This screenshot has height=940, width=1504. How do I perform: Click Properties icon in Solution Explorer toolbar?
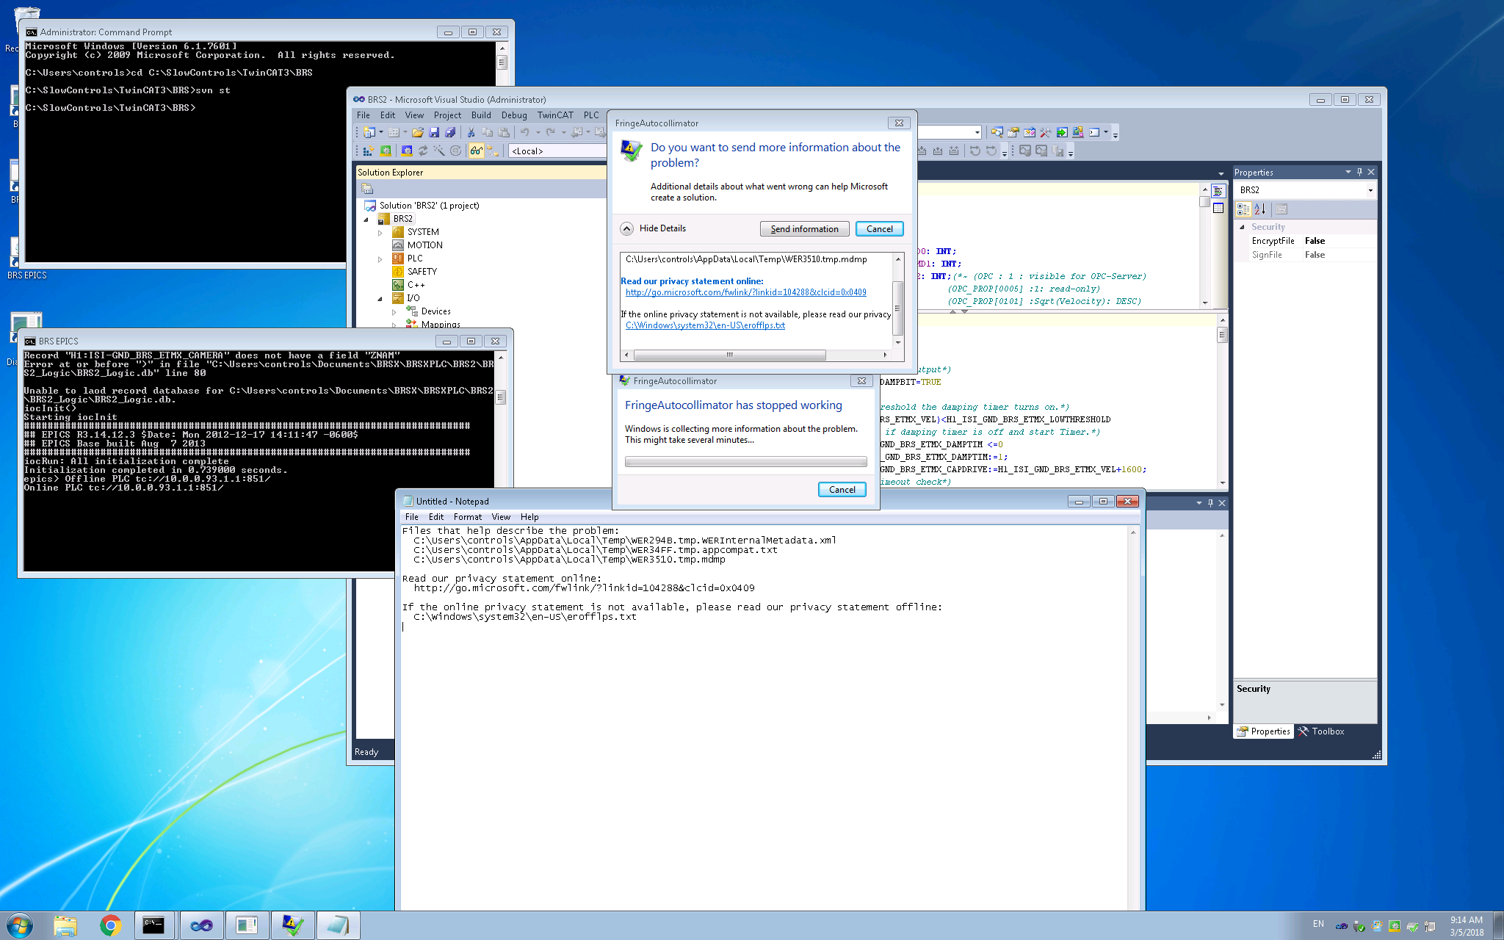(x=367, y=189)
